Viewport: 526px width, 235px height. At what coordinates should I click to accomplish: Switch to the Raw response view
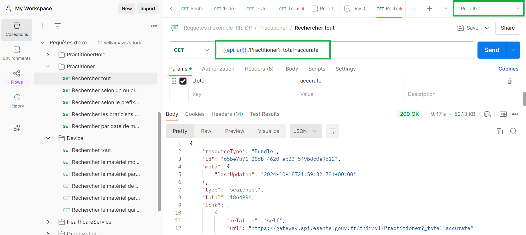[206, 131]
